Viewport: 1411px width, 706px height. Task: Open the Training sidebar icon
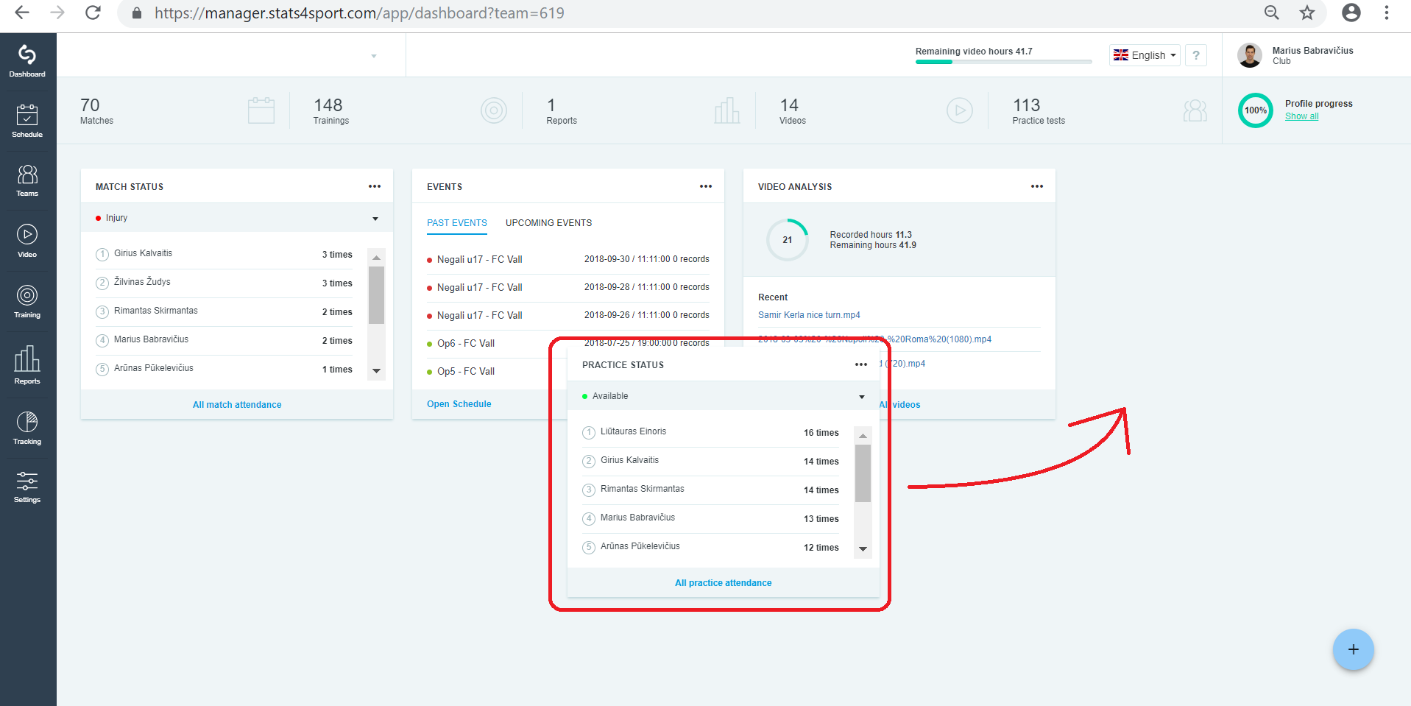pos(27,302)
